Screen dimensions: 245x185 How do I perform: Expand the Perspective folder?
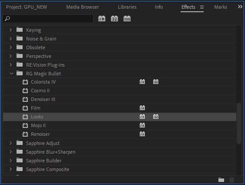coord(10,56)
